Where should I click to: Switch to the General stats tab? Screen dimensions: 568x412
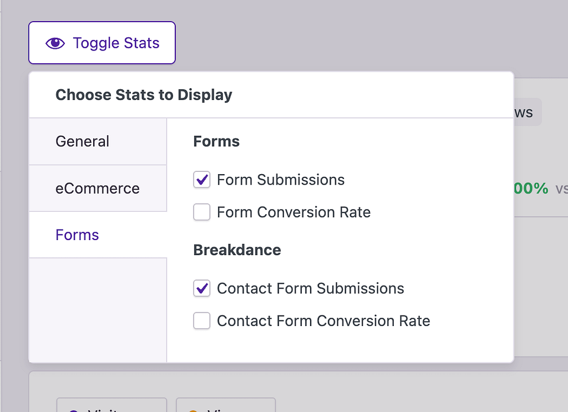click(x=98, y=141)
